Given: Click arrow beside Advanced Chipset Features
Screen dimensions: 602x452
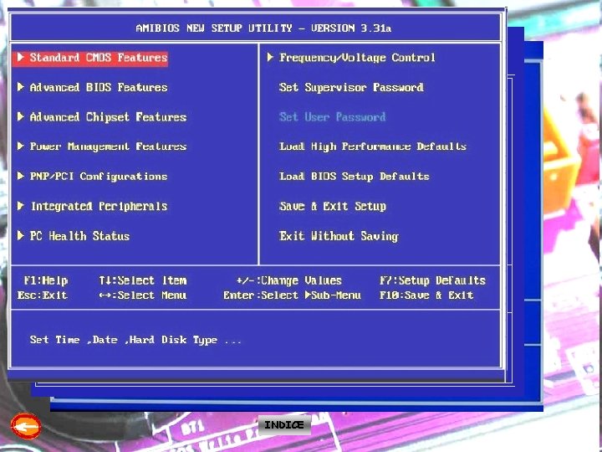Looking at the screenshot, I should click(x=21, y=116).
